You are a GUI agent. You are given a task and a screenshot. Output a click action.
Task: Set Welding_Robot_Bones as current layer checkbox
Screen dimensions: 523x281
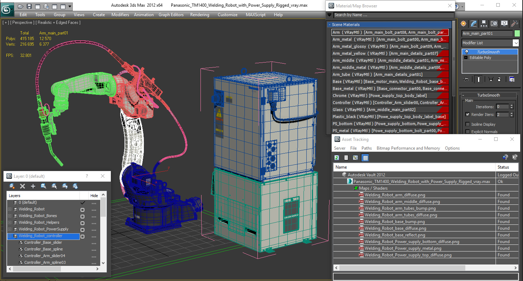[x=82, y=216]
